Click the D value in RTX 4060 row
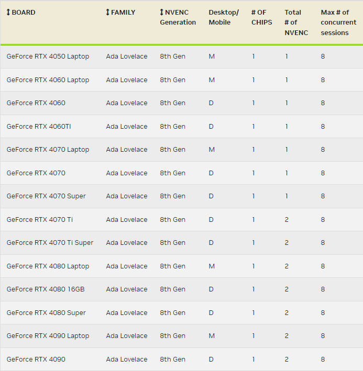 (211, 103)
